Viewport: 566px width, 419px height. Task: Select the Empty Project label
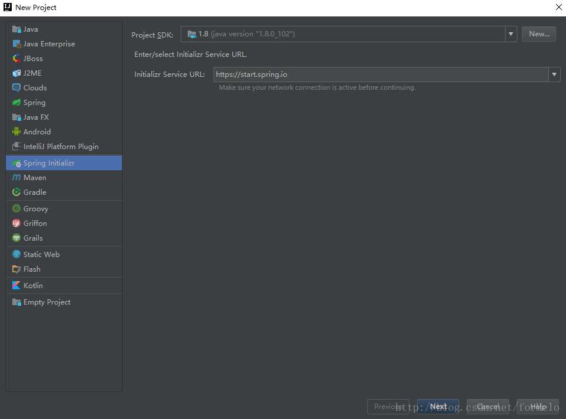[x=47, y=302]
